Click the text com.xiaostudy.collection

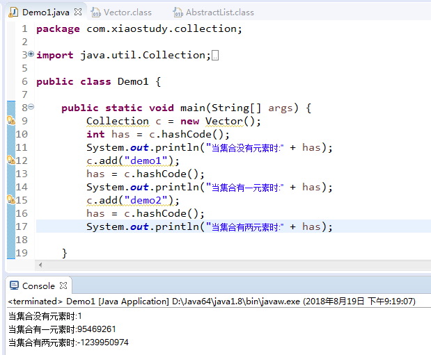click(x=162, y=28)
